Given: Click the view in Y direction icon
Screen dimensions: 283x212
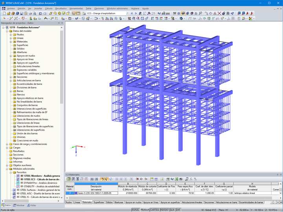Looking at the screenshot, I should point(157,18).
